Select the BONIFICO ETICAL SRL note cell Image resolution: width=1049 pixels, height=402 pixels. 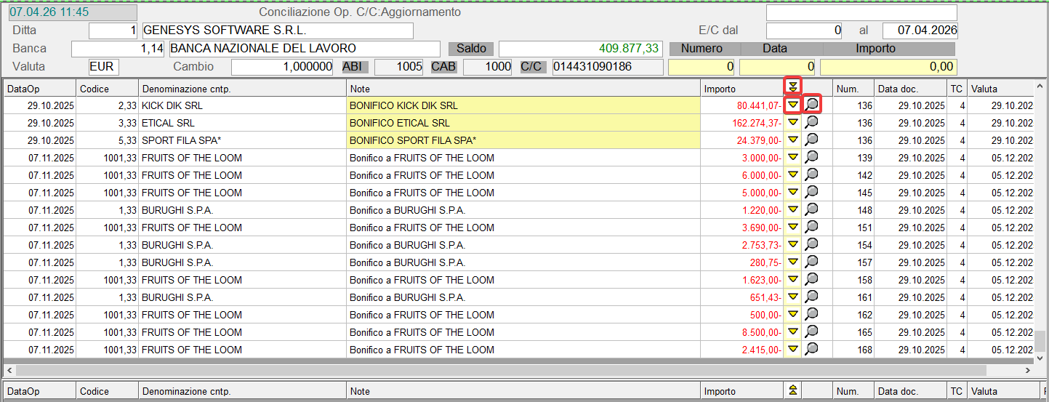[x=523, y=123]
